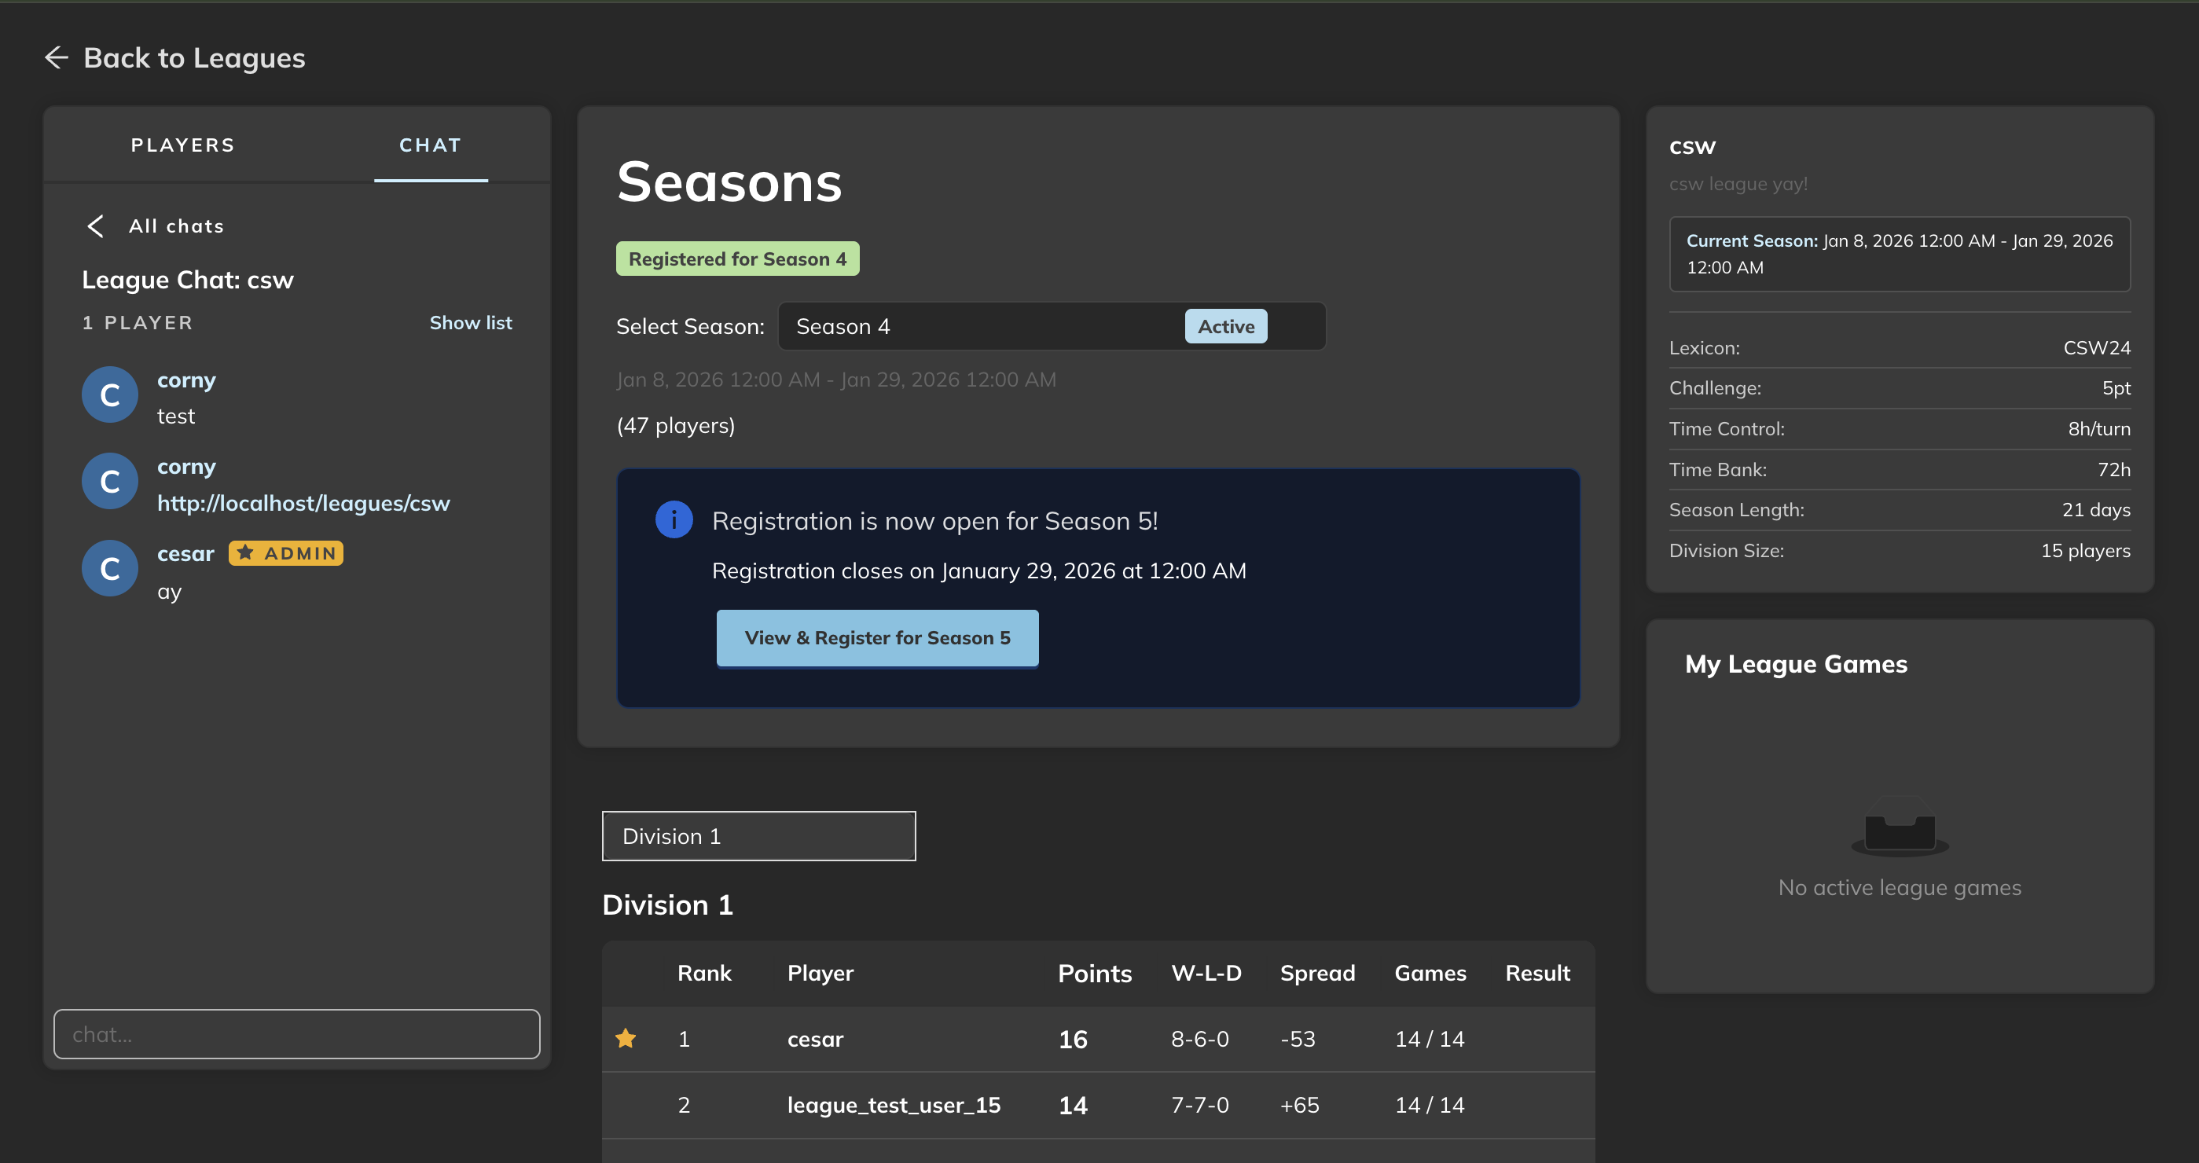Click corny's avatar on the test message
This screenshot has width=2199, height=1163.
pos(110,395)
